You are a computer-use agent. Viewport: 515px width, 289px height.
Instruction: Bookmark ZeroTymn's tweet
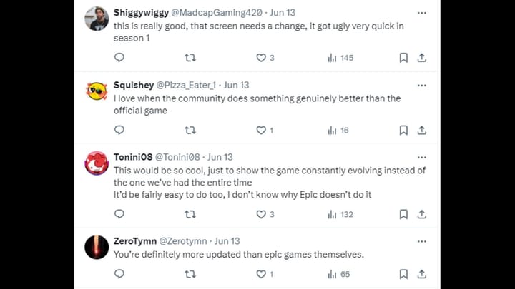pyautogui.click(x=403, y=274)
